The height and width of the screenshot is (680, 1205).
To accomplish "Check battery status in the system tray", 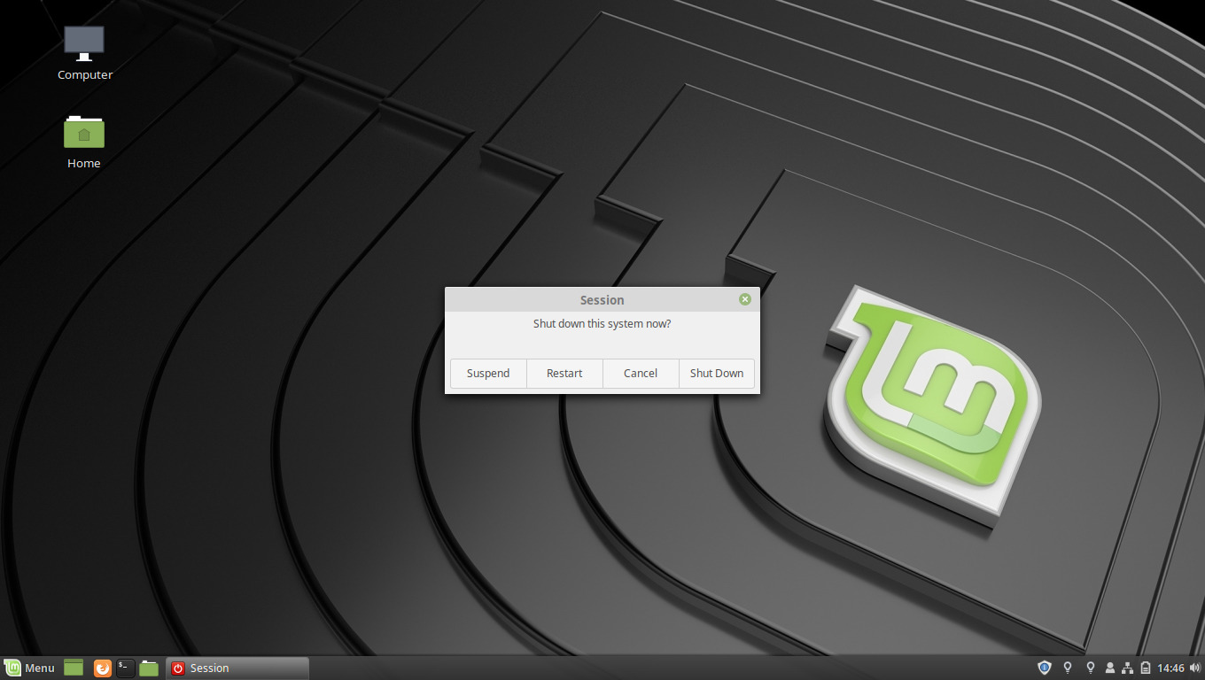I will 1144,668.
